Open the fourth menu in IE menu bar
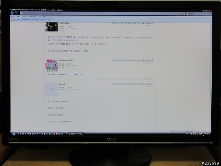This screenshot has height=166, width=221. [32, 17]
